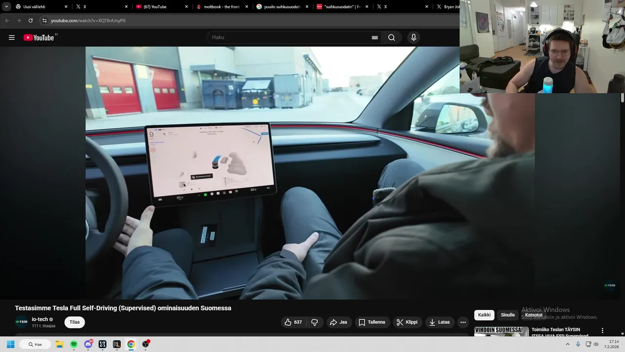Download video with the Lataa button
The image size is (625, 352).
pyautogui.click(x=439, y=322)
